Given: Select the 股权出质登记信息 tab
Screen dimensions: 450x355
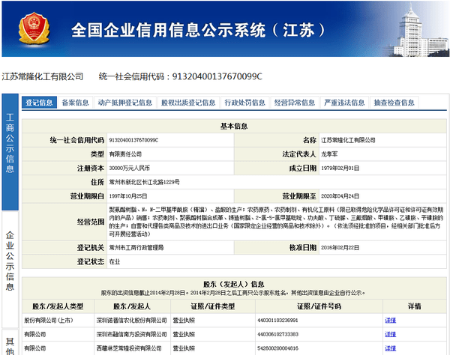Looking at the screenshot, I should [188, 103].
